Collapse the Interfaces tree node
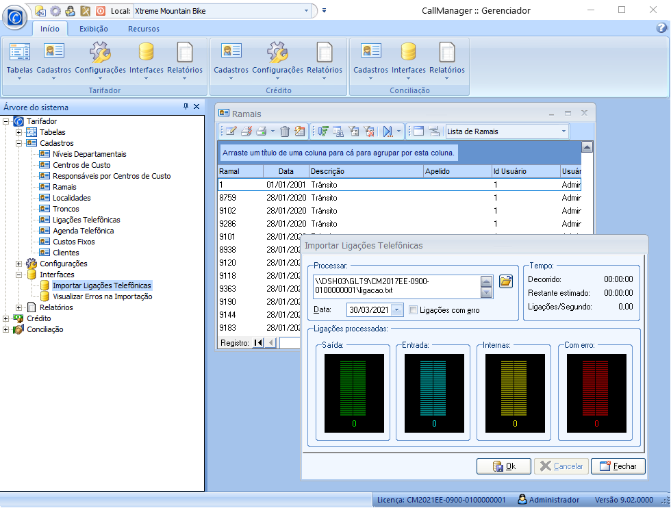This screenshot has width=671, height=508. 19,275
